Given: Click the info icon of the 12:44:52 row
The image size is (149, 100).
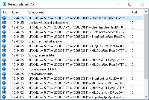Looking at the screenshot, I should click(4, 93).
